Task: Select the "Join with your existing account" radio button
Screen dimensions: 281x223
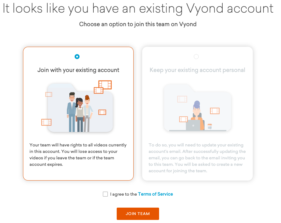Action: coord(77,57)
